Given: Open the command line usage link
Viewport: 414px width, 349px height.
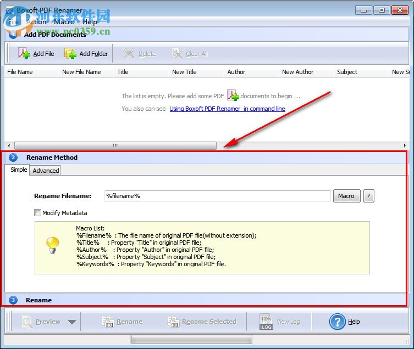Looking at the screenshot, I should click(x=227, y=109).
